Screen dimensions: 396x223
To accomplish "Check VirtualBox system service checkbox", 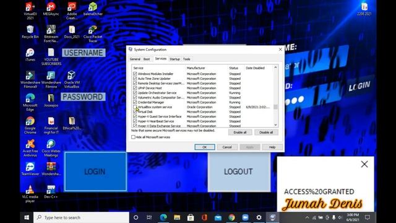I will click(135, 107).
